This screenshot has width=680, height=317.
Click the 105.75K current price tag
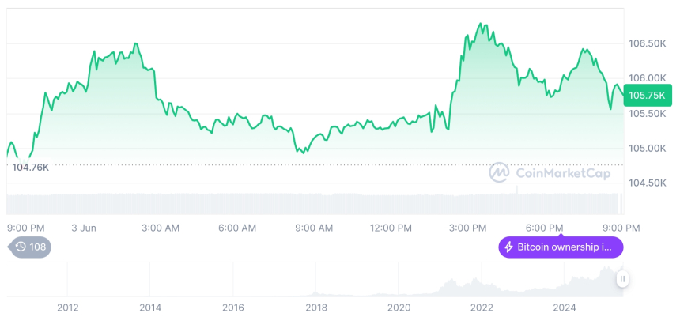646,96
